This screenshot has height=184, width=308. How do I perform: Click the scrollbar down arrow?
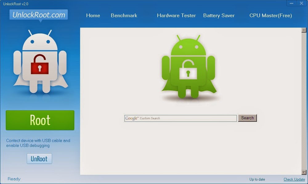click(304, 172)
